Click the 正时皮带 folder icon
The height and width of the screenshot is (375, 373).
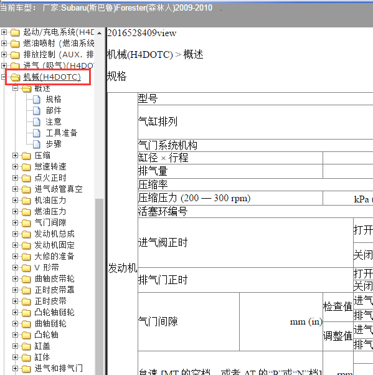pyautogui.click(x=26, y=301)
